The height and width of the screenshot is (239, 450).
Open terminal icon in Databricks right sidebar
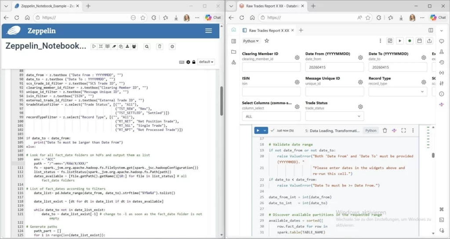click(442, 220)
